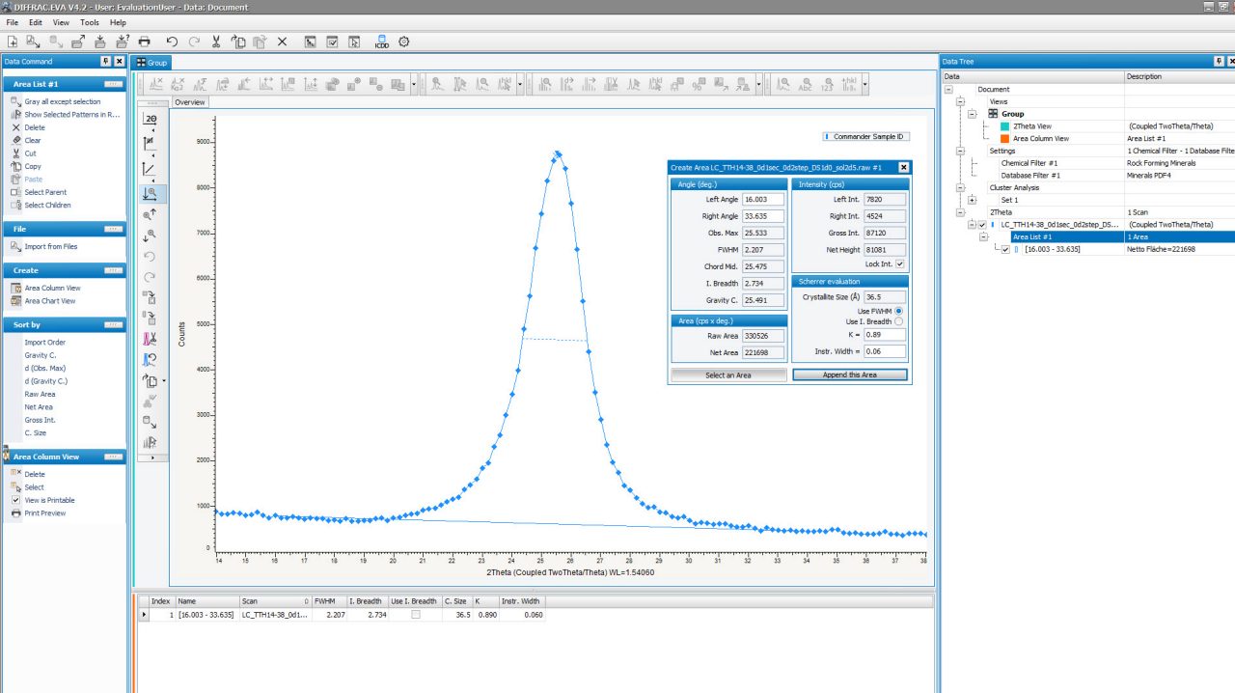1235x693 pixels.
Task: Click the teal 2Theta View color square
Action: (1005, 126)
